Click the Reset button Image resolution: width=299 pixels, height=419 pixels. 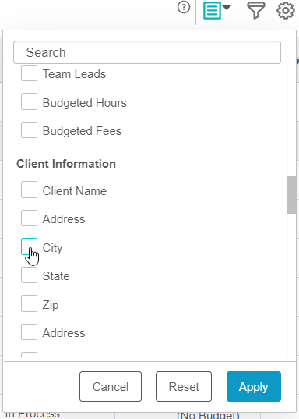[184, 387]
